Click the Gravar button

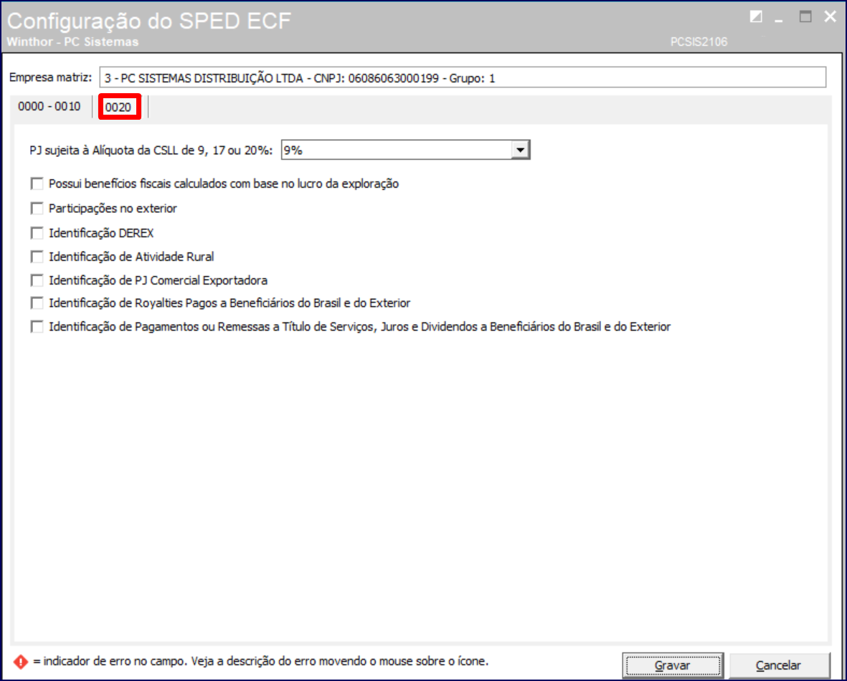673,665
